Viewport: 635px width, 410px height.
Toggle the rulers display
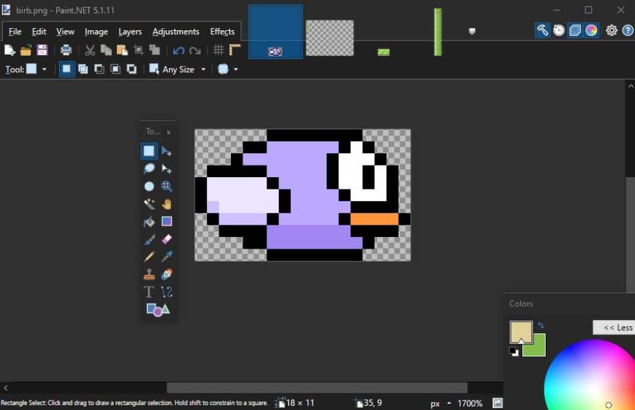click(x=235, y=50)
